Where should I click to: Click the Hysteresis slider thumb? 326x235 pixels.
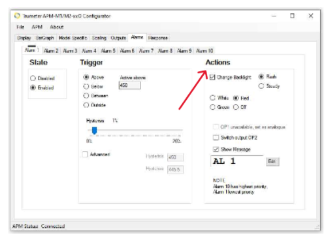94,131
